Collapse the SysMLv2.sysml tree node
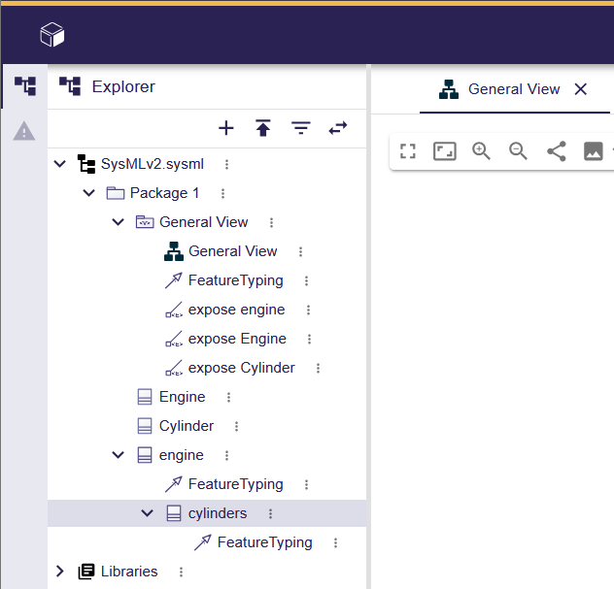The height and width of the screenshot is (589, 614). [x=60, y=164]
